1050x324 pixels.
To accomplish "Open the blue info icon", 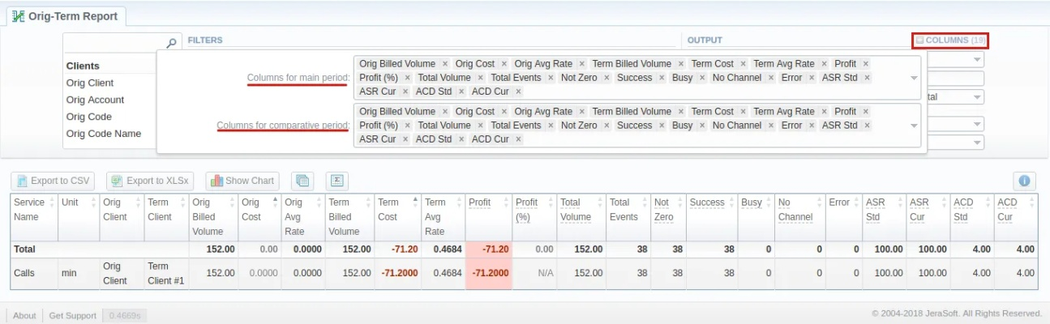I will [x=1024, y=181].
